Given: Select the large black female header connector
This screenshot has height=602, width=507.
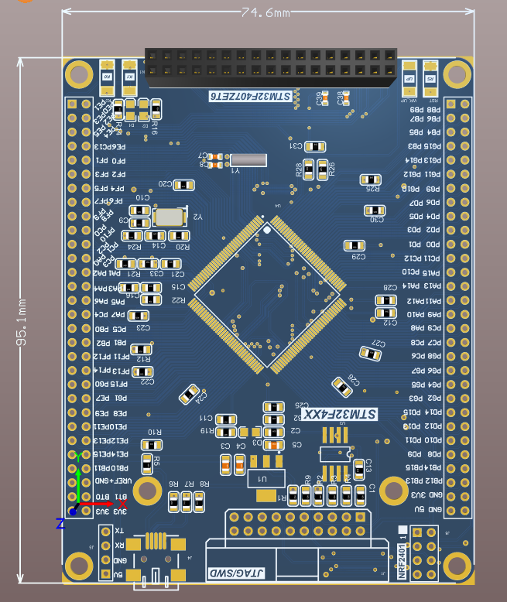Looking at the screenshot, I should (x=270, y=67).
